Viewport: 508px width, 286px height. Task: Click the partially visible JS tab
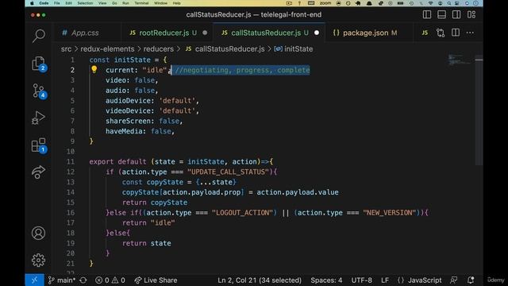click(x=425, y=33)
